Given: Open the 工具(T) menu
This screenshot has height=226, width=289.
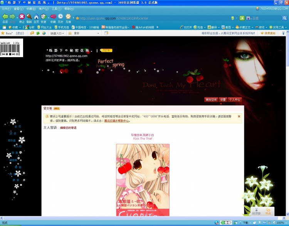Looking at the screenshot, I should 56,8.
